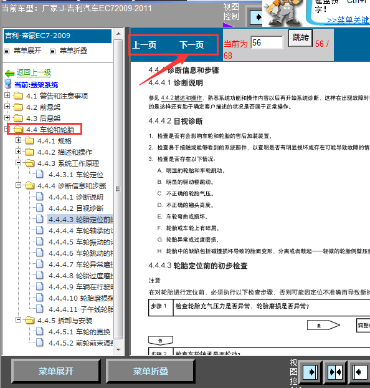Click 菜单展开 list icon in sidebar header
This screenshot has height=388, width=370.
point(7,52)
